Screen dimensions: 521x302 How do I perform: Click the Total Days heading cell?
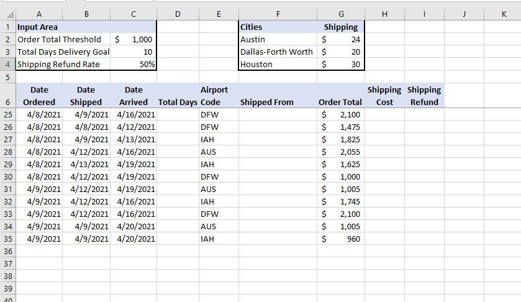coord(178,102)
